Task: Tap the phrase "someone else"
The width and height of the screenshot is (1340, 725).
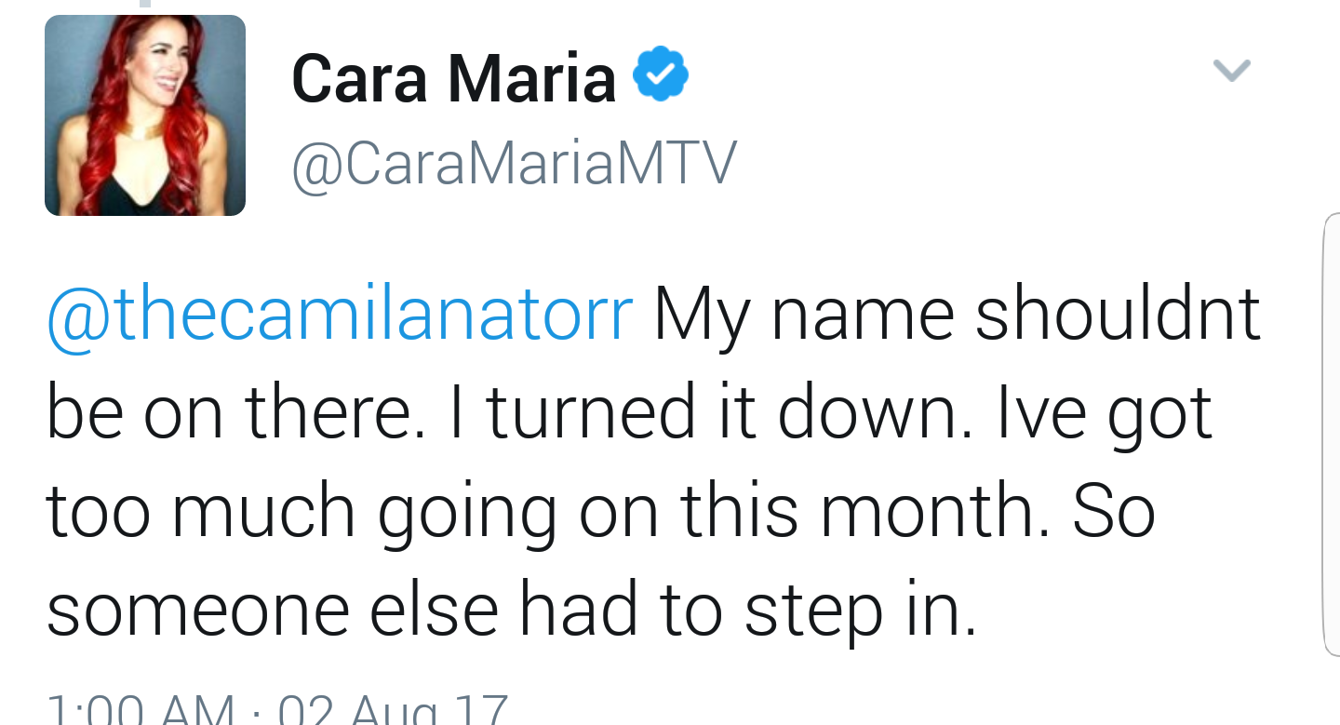Action: click(x=274, y=611)
